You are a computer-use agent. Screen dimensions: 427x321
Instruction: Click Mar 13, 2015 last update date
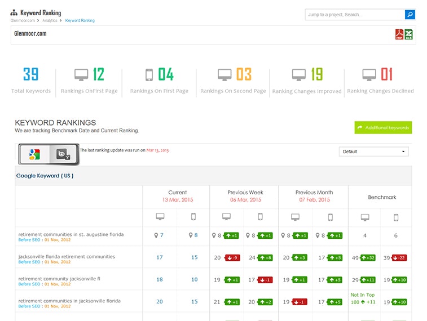tap(157, 150)
